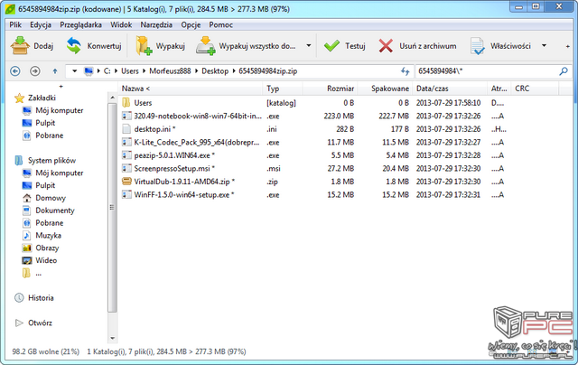Click the Właściwości document icon
The width and height of the screenshot is (578, 365).
477,46
